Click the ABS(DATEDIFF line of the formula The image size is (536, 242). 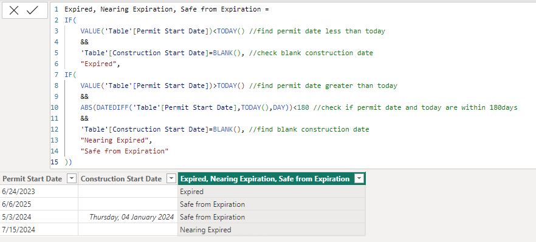pyautogui.click(x=299, y=107)
